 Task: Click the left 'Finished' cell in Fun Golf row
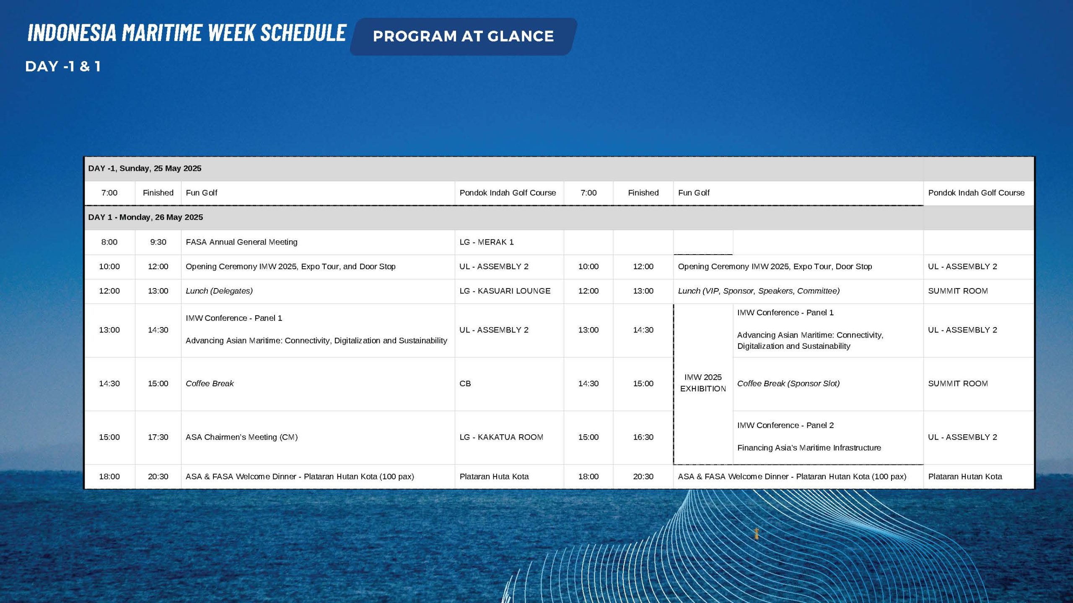point(158,193)
